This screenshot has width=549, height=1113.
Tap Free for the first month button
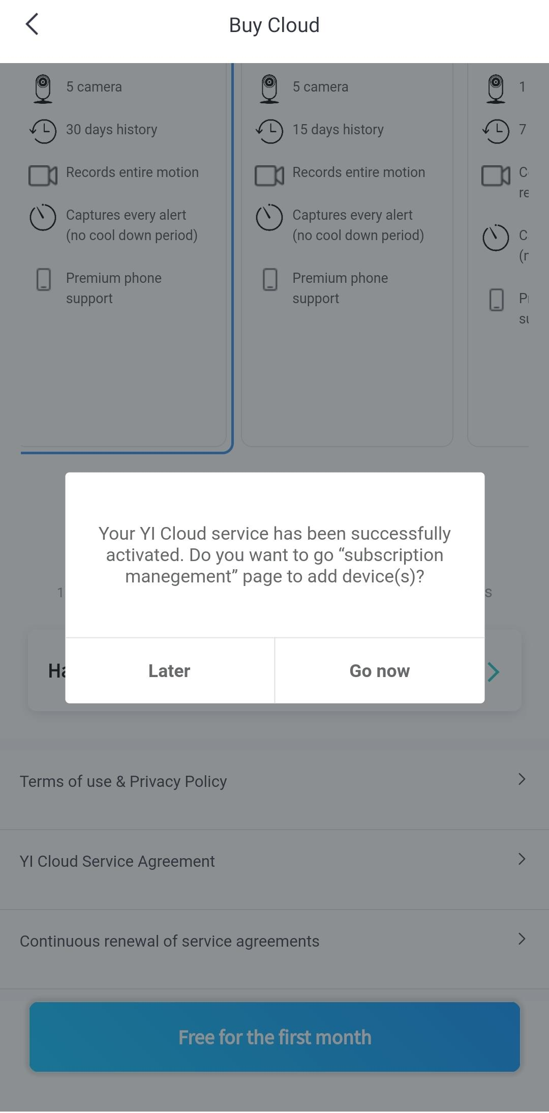(x=274, y=1037)
